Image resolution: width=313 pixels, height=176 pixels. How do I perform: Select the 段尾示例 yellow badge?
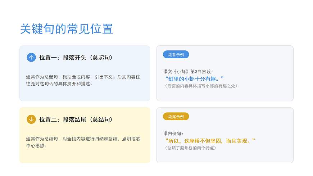(x=176, y=117)
